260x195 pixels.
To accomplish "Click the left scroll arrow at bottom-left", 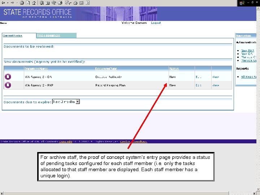I will [2, 193].
